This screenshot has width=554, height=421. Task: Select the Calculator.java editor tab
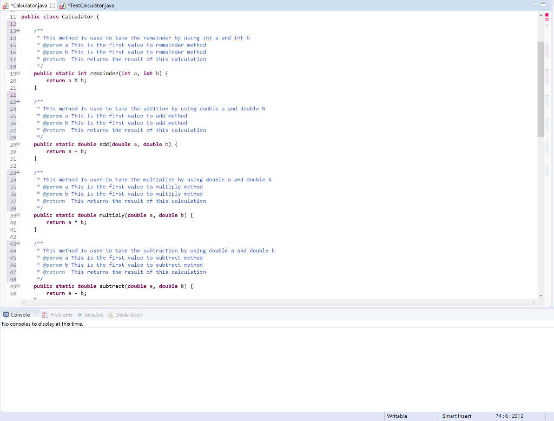(29, 5)
